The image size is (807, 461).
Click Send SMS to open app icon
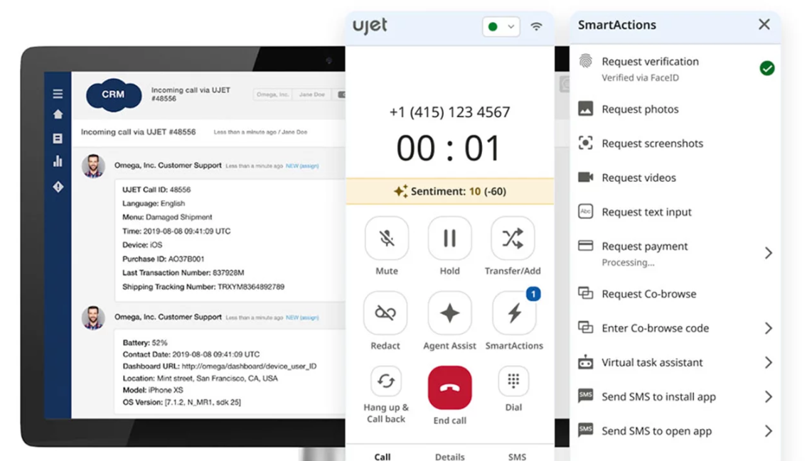click(585, 430)
